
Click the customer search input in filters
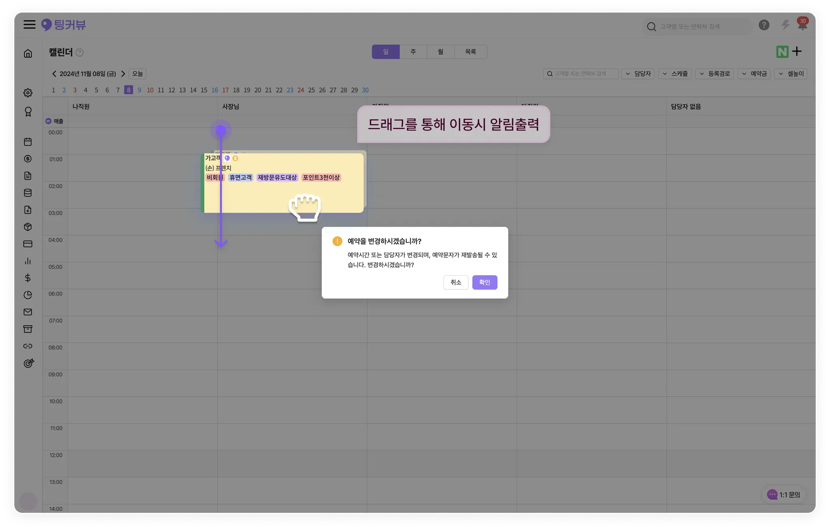click(581, 74)
